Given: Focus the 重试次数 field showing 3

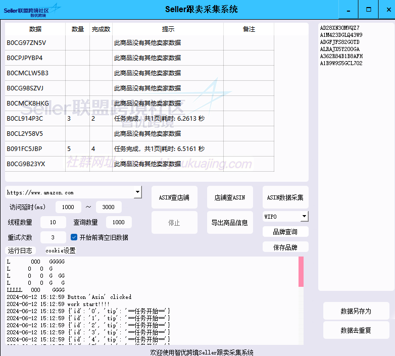Looking at the screenshot, I should coord(53,237).
